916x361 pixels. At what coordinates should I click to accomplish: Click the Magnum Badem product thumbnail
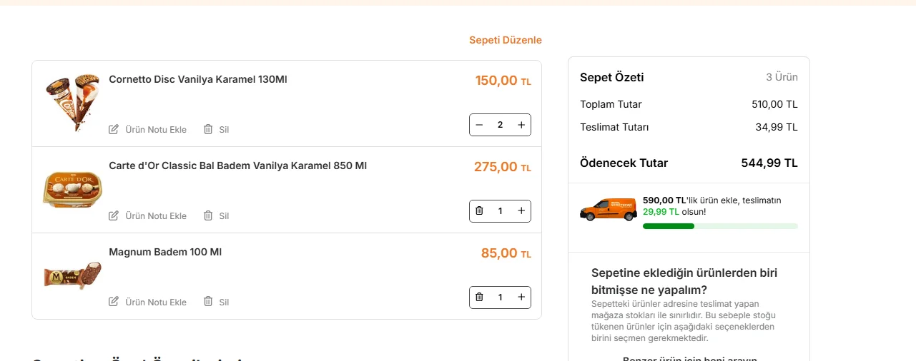72,275
